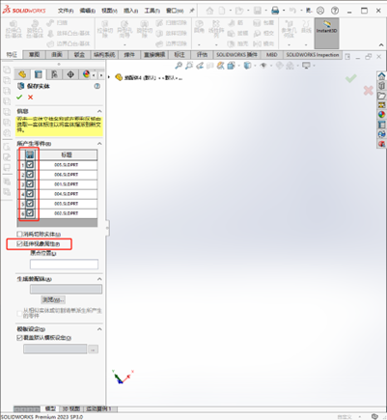
Task: Switch to the FeatureManager design tree tab
Action: coord(22,74)
